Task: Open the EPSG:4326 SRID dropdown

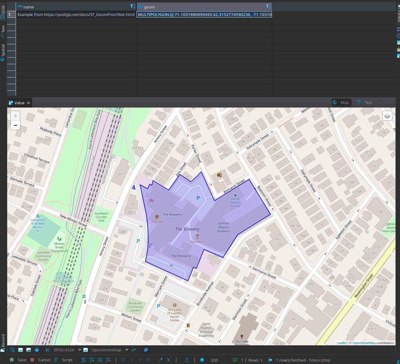Action: pyautogui.click(x=80, y=350)
